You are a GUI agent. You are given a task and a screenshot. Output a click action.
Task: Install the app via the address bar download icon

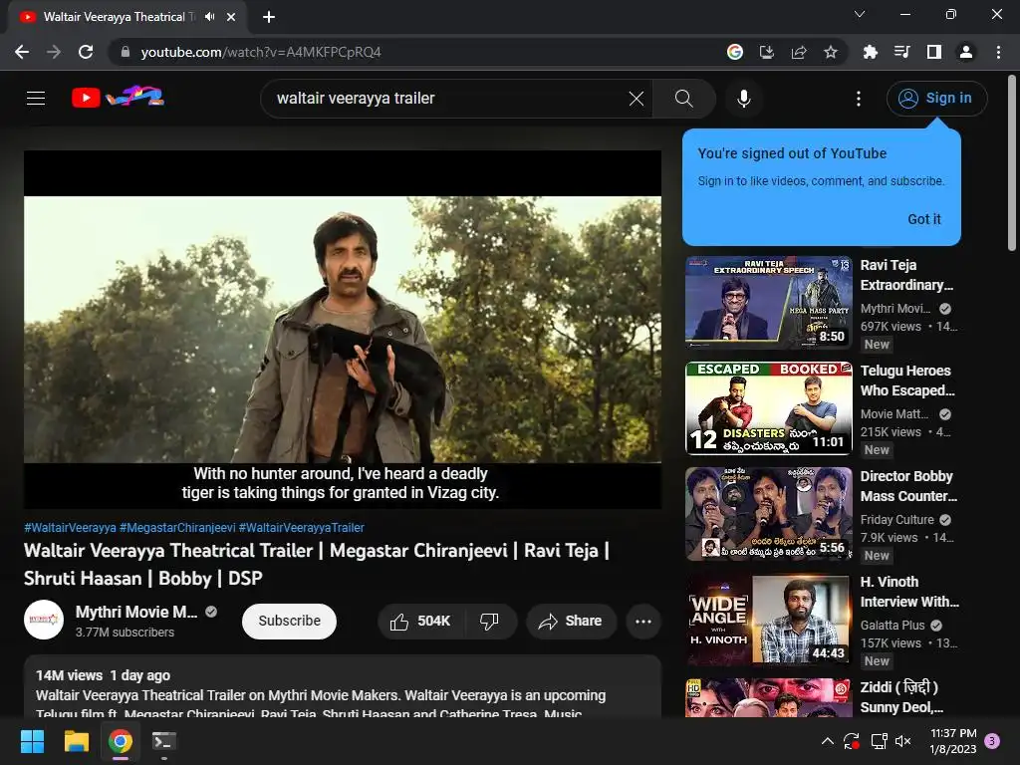point(767,52)
